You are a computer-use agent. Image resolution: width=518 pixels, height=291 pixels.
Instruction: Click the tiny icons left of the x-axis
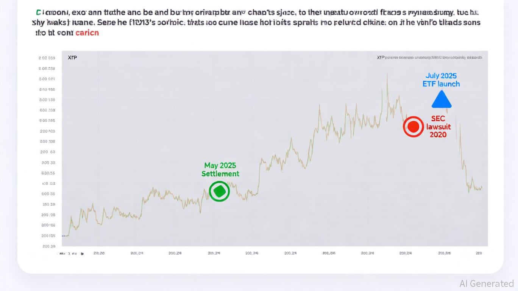point(71,253)
